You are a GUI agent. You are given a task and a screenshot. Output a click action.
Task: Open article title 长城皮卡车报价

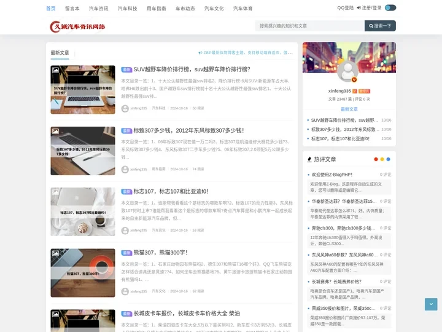(187, 314)
